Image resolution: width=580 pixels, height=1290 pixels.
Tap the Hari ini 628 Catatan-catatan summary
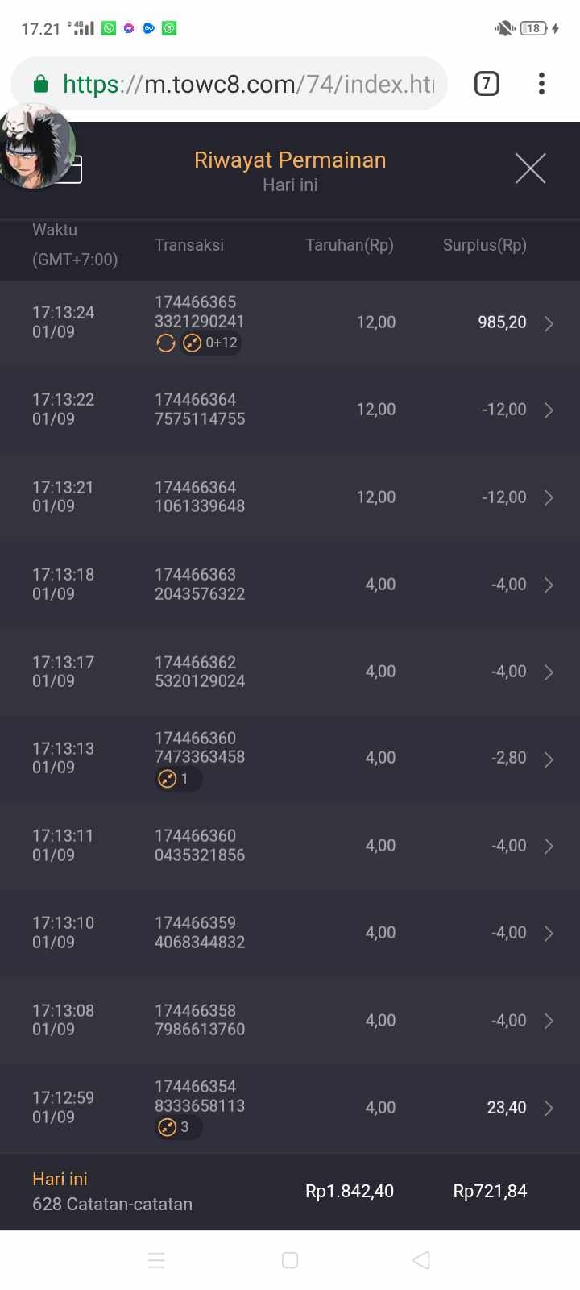pyautogui.click(x=112, y=1192)
